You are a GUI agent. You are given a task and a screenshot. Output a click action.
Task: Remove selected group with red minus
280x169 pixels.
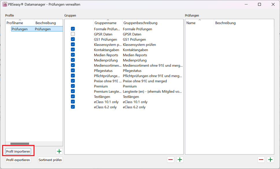tap(170, 159)
